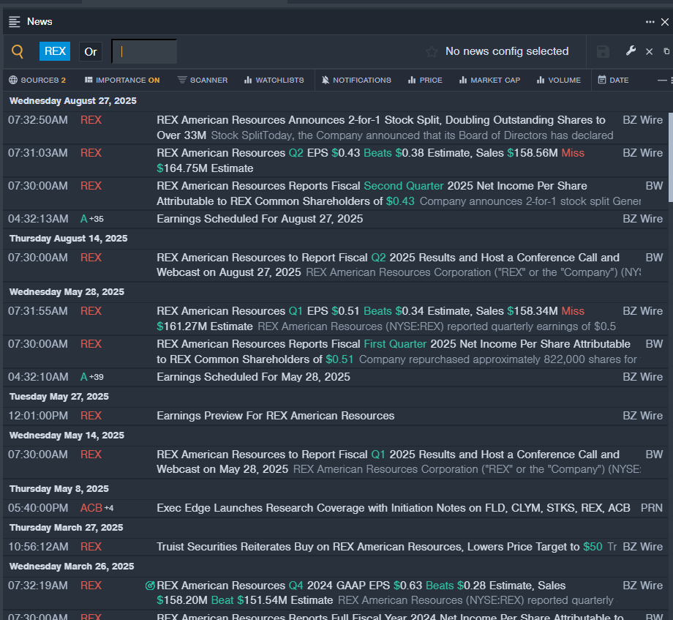The height and width of the screenshot is (620, 673).
Task: Select the Market Cap filter tab
Action: tap(489, 80)
